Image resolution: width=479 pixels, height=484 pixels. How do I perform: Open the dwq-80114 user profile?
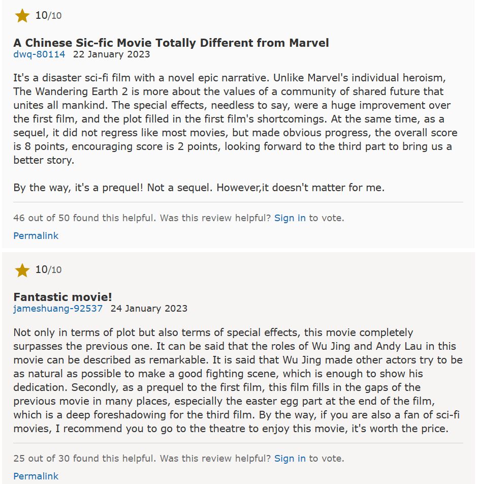(39, 54)
